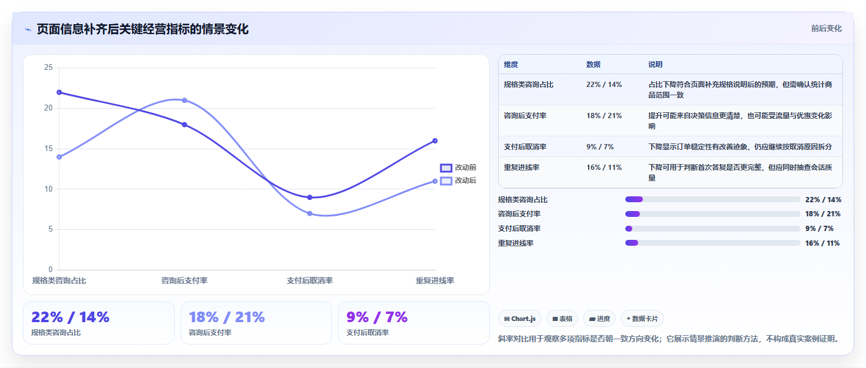Select the 改动前 point at 咨询后支付率
Screen dimensions: 866x368
click(x=184, y=125)
